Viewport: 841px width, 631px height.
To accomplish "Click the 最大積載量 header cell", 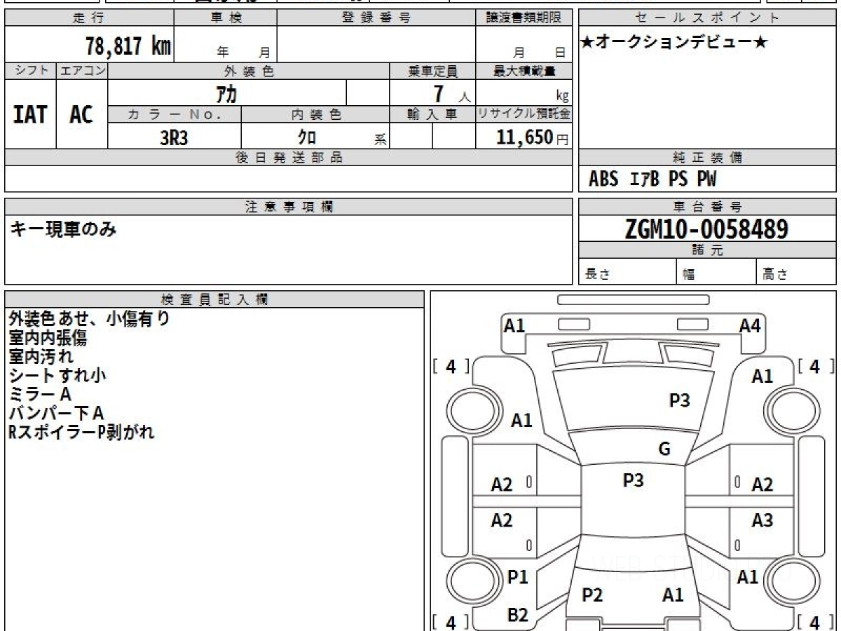I will click(524, 71).
